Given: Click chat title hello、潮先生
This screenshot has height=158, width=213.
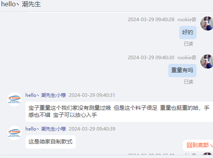Looking at the screenshot, I should coord(21,4).
